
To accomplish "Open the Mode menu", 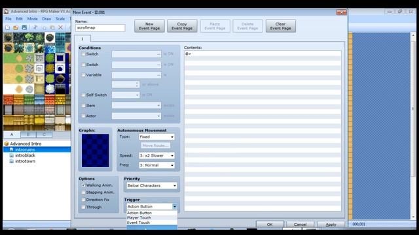I will click(32, 19).
